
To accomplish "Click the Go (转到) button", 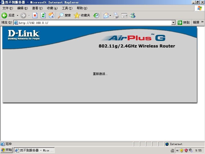I will [183, 23].
